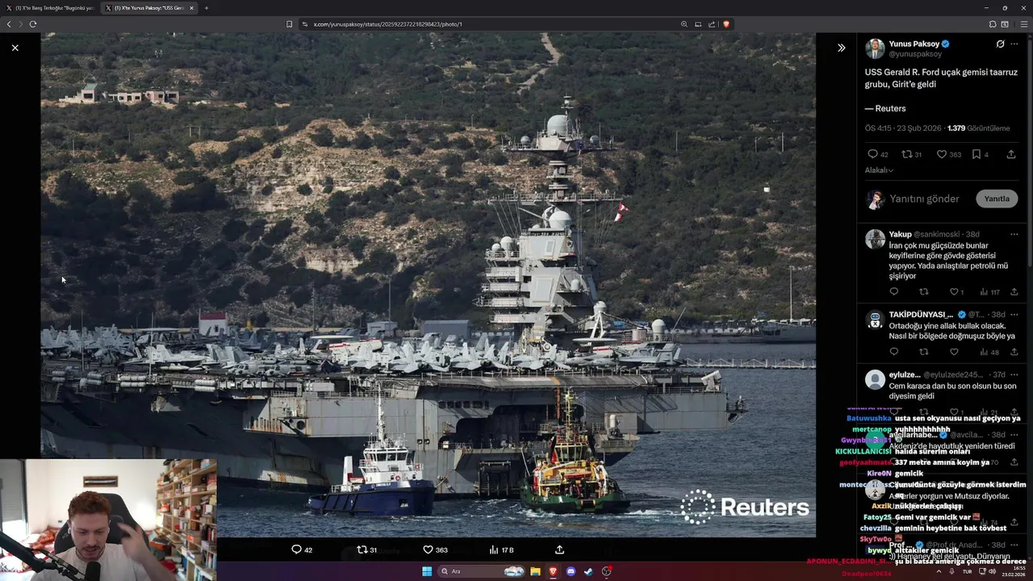Open view count 17 B below photo

point(501,550)
